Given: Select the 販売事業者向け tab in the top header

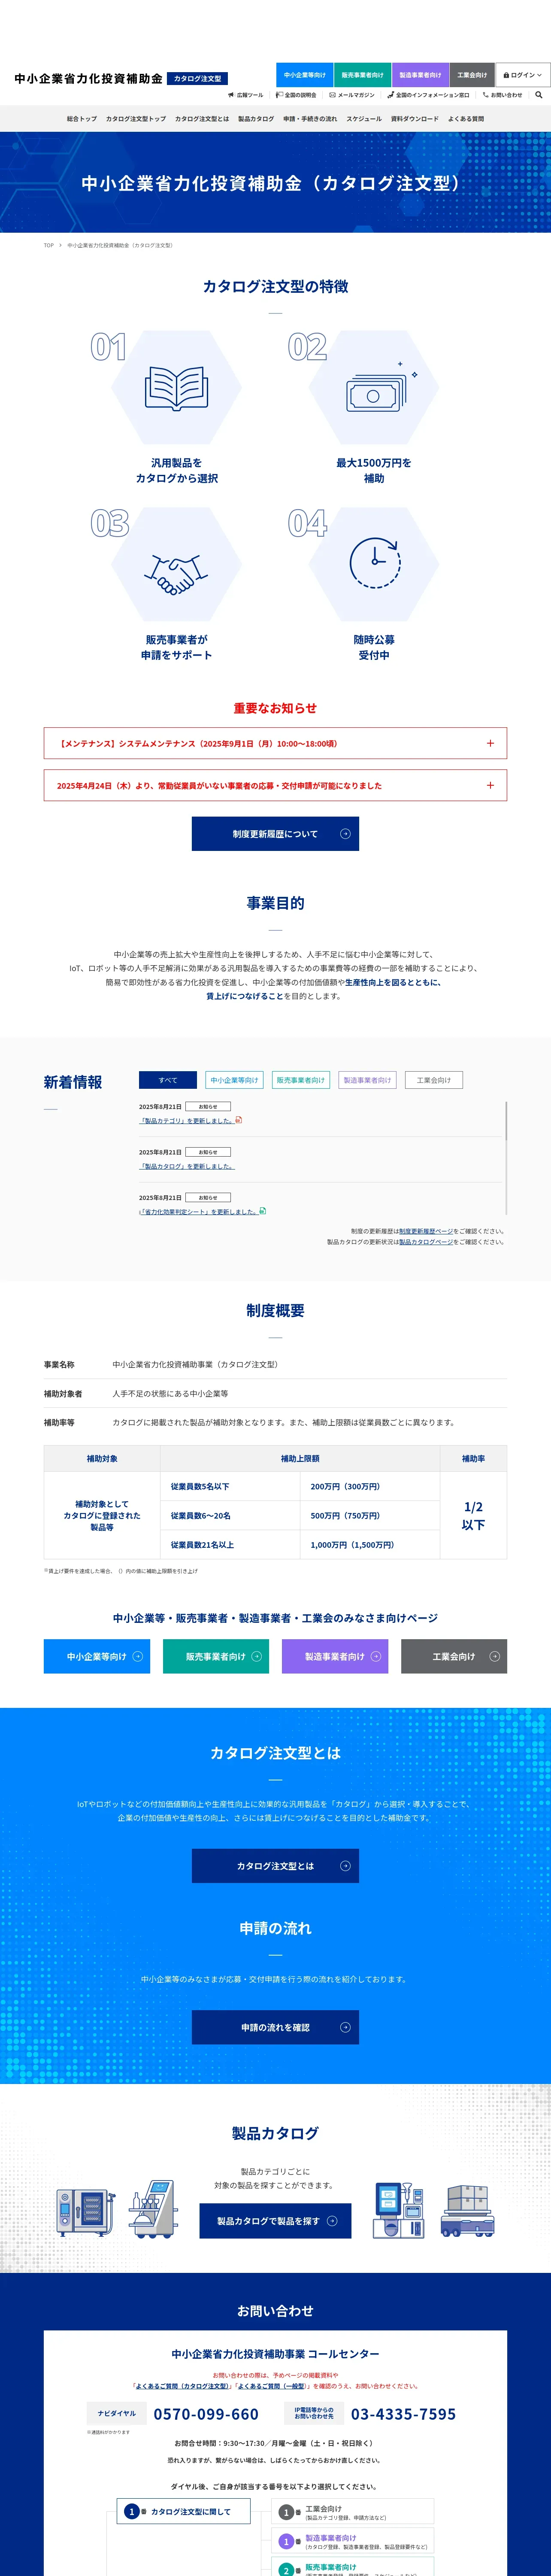Looking at the screenshot, I should 363,75.
